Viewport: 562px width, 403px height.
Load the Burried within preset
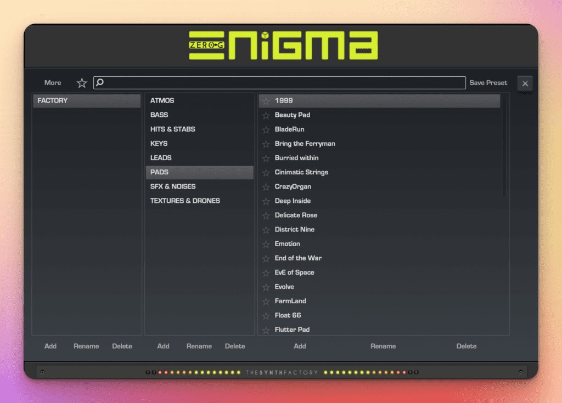(x=380, y=158)
